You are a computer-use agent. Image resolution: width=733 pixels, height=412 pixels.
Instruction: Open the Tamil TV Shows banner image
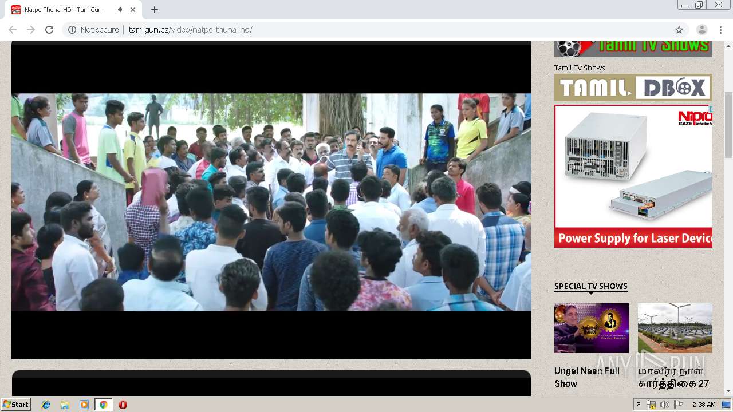(x=633, y=49)
